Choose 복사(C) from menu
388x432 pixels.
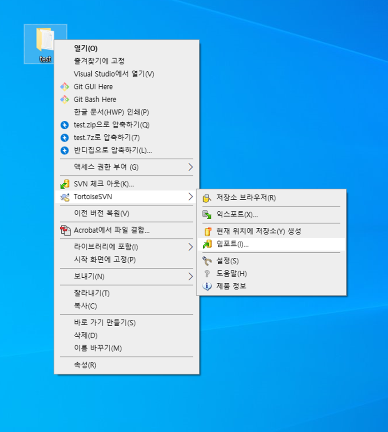127,306
